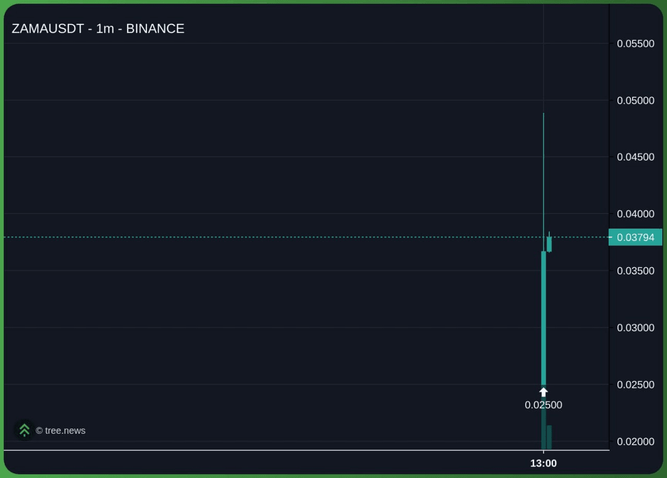Click the 0.02500 marker price text under the arrow

pyautogui.click(x=544, y=405)
